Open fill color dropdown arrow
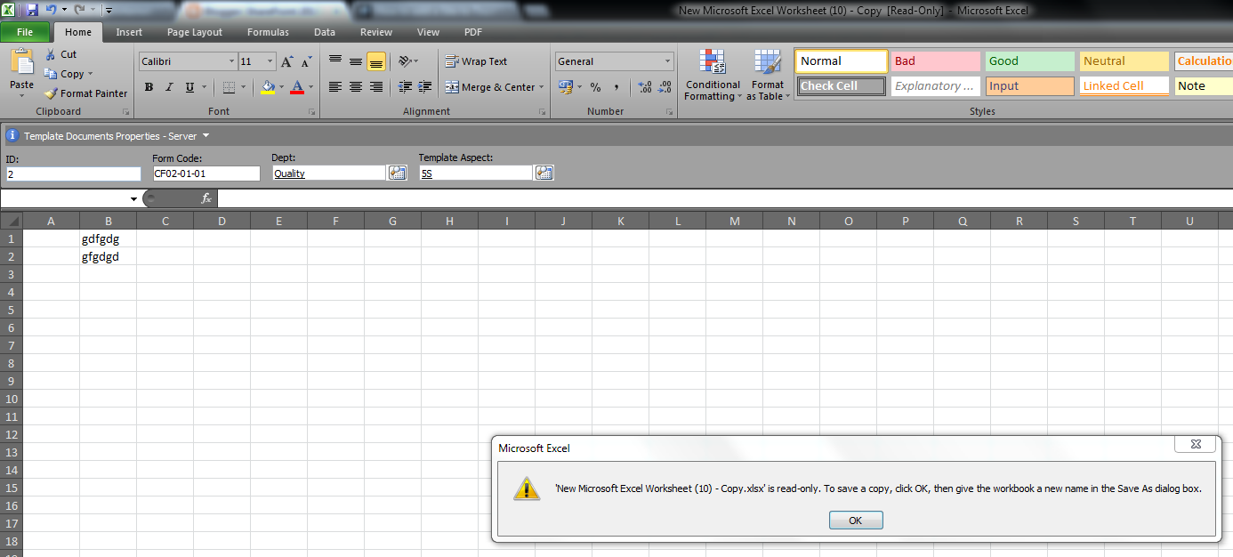The image size is (1233, 557). (x=281, y=87)
